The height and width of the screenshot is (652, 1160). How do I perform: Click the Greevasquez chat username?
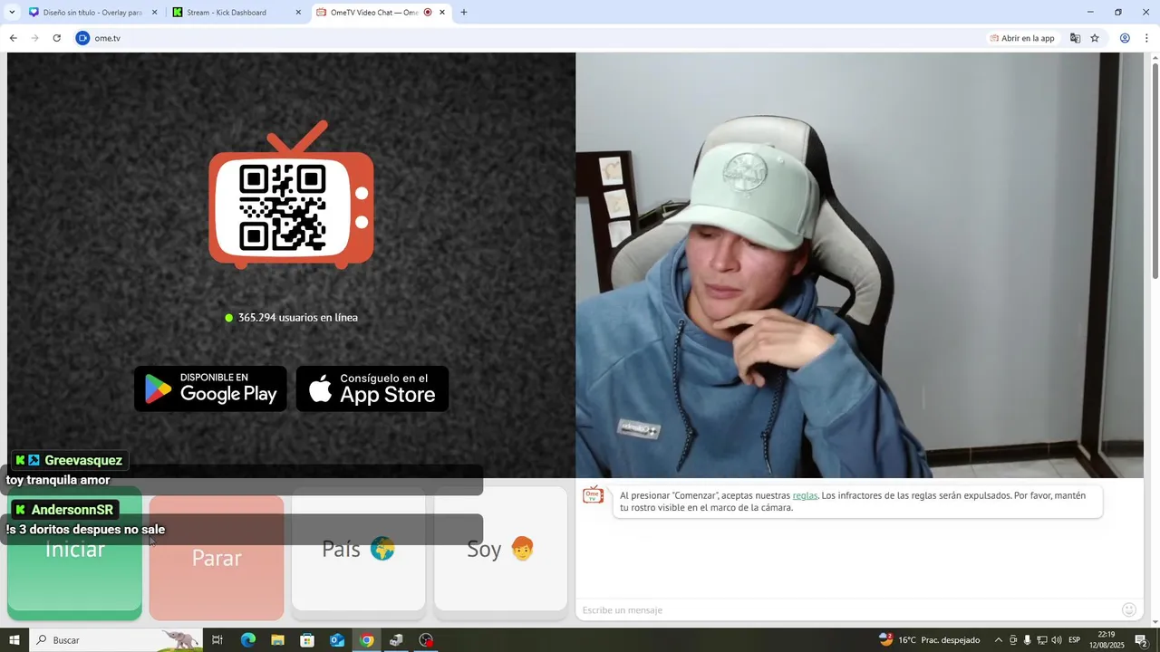[83, 460]
